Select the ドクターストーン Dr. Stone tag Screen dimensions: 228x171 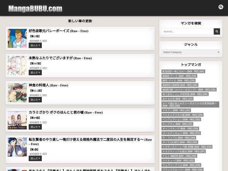[x=187, y=147]
